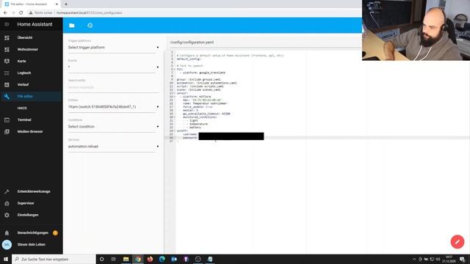Open Microsoft Edge from the taskbar
The height and width of the screenshot is (264, 470).
coord(162,259)
